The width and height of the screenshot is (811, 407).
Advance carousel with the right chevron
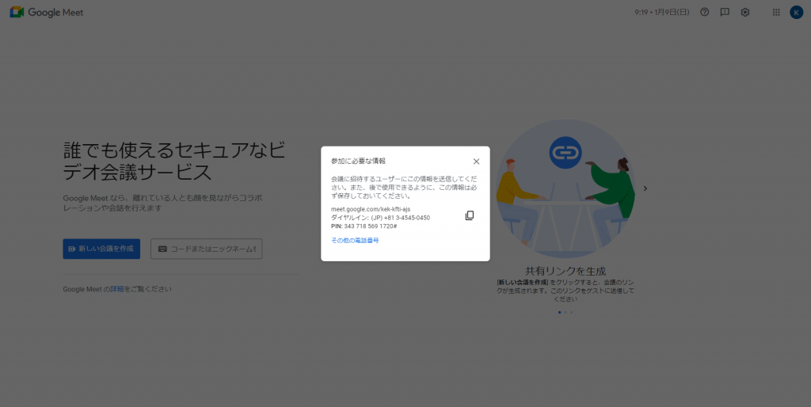(645, 188)
